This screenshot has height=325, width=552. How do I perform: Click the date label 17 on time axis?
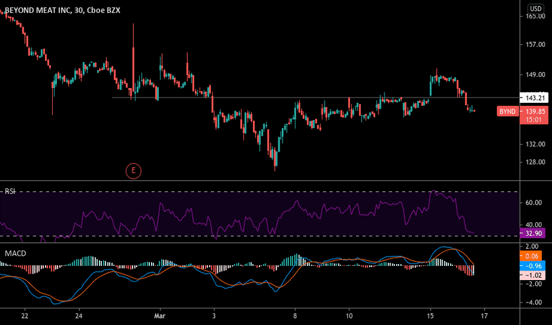[484, 316]
